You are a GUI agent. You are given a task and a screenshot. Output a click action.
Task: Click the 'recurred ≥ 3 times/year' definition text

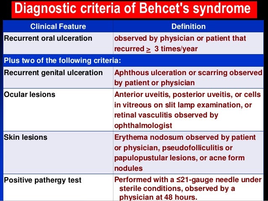156,49
